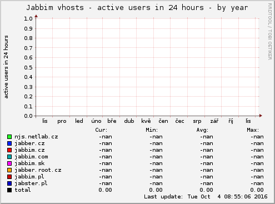Click the dub month label

pos(129,121)
